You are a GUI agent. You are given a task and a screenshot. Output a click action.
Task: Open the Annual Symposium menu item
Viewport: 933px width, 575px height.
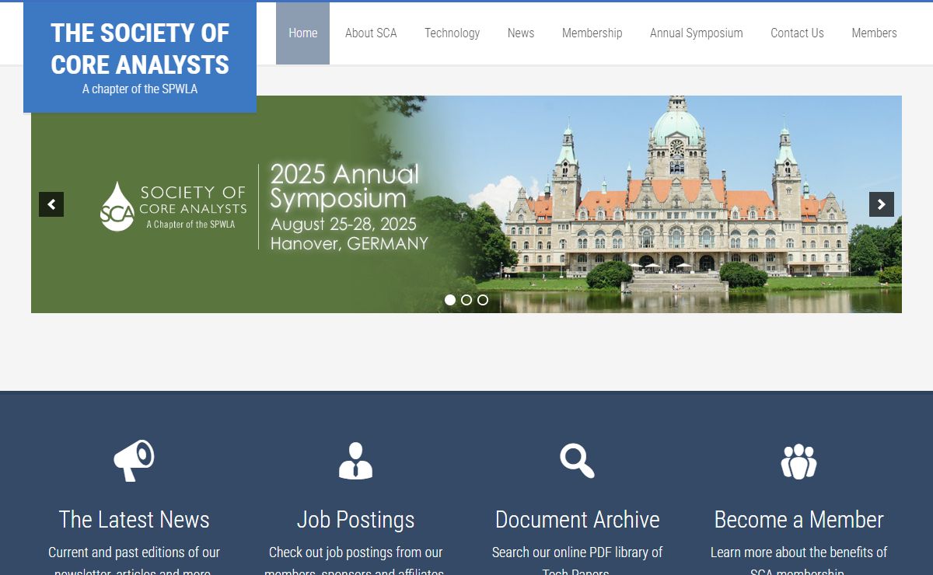(697, 33)
